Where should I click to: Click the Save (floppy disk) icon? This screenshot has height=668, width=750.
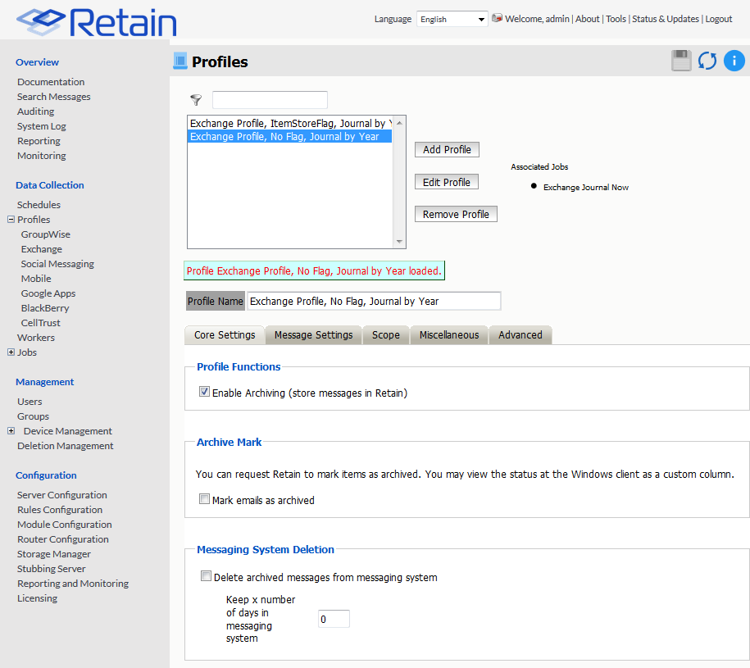(x=681, y=61)
